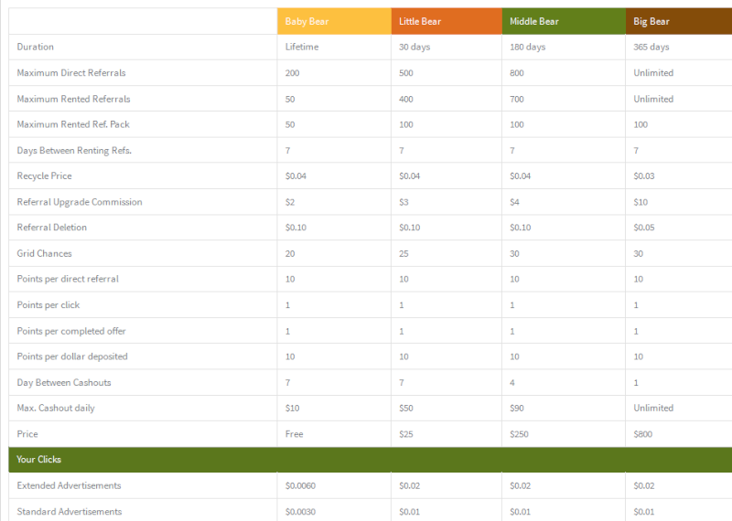Click the Max. Cashout daily label
732x521 pixels.
point(56,409)
